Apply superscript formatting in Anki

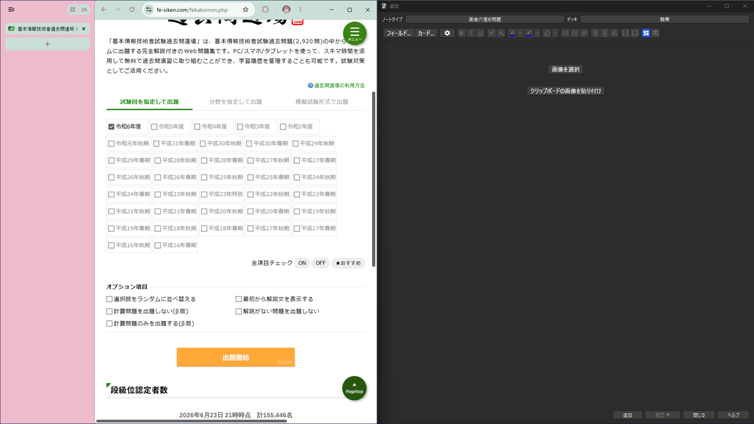(x=491, y=33)
